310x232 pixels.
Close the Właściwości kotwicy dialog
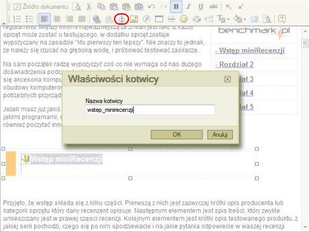coord(227,79)
